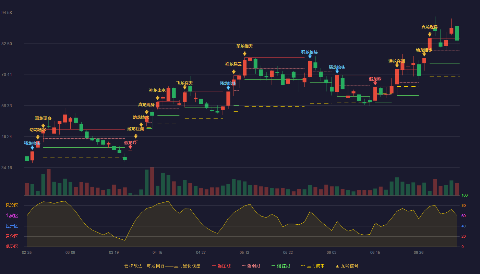Click the 06-03 date axis label

pyautogui.click(x=332, y=252)
